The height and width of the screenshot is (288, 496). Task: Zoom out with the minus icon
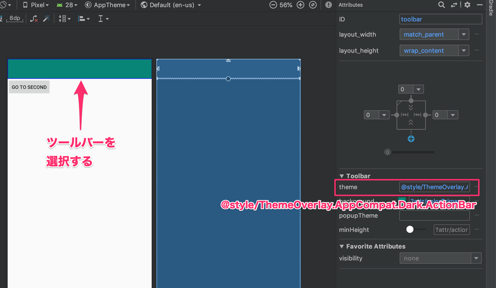tap(273, 5)
